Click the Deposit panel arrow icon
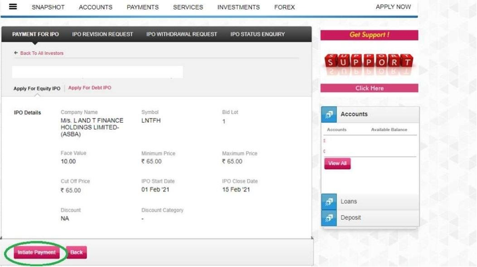Image resolution: width=477 pixels, height=267 pixels. click(x=329, y=218)
